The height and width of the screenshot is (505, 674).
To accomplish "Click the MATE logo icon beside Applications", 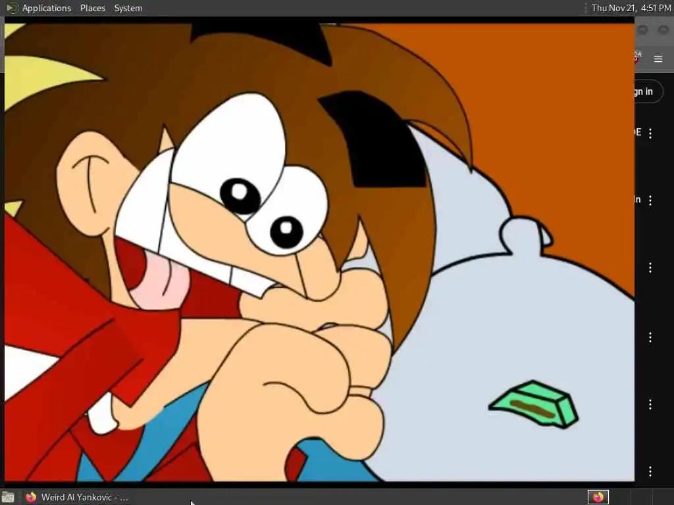I will click(12, 8).
